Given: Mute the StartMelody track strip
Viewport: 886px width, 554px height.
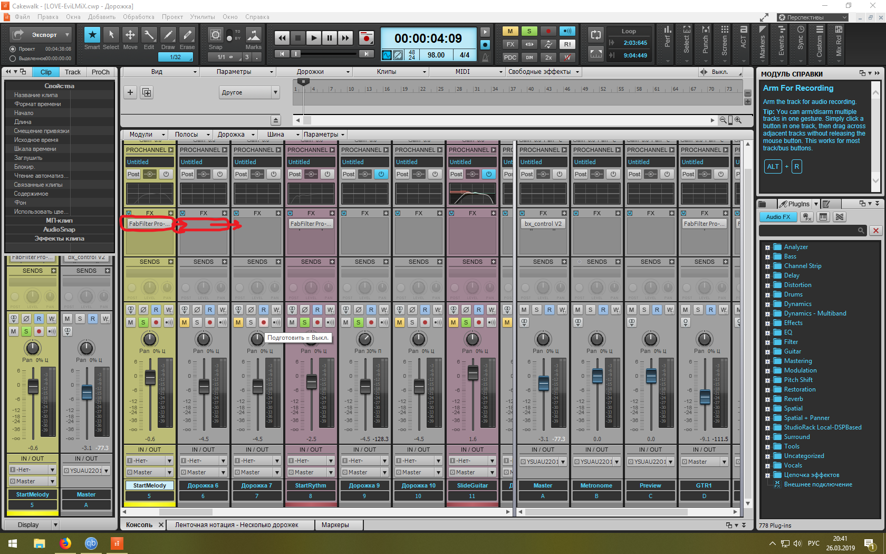Looking at the screenshot, I should point(131,322).
